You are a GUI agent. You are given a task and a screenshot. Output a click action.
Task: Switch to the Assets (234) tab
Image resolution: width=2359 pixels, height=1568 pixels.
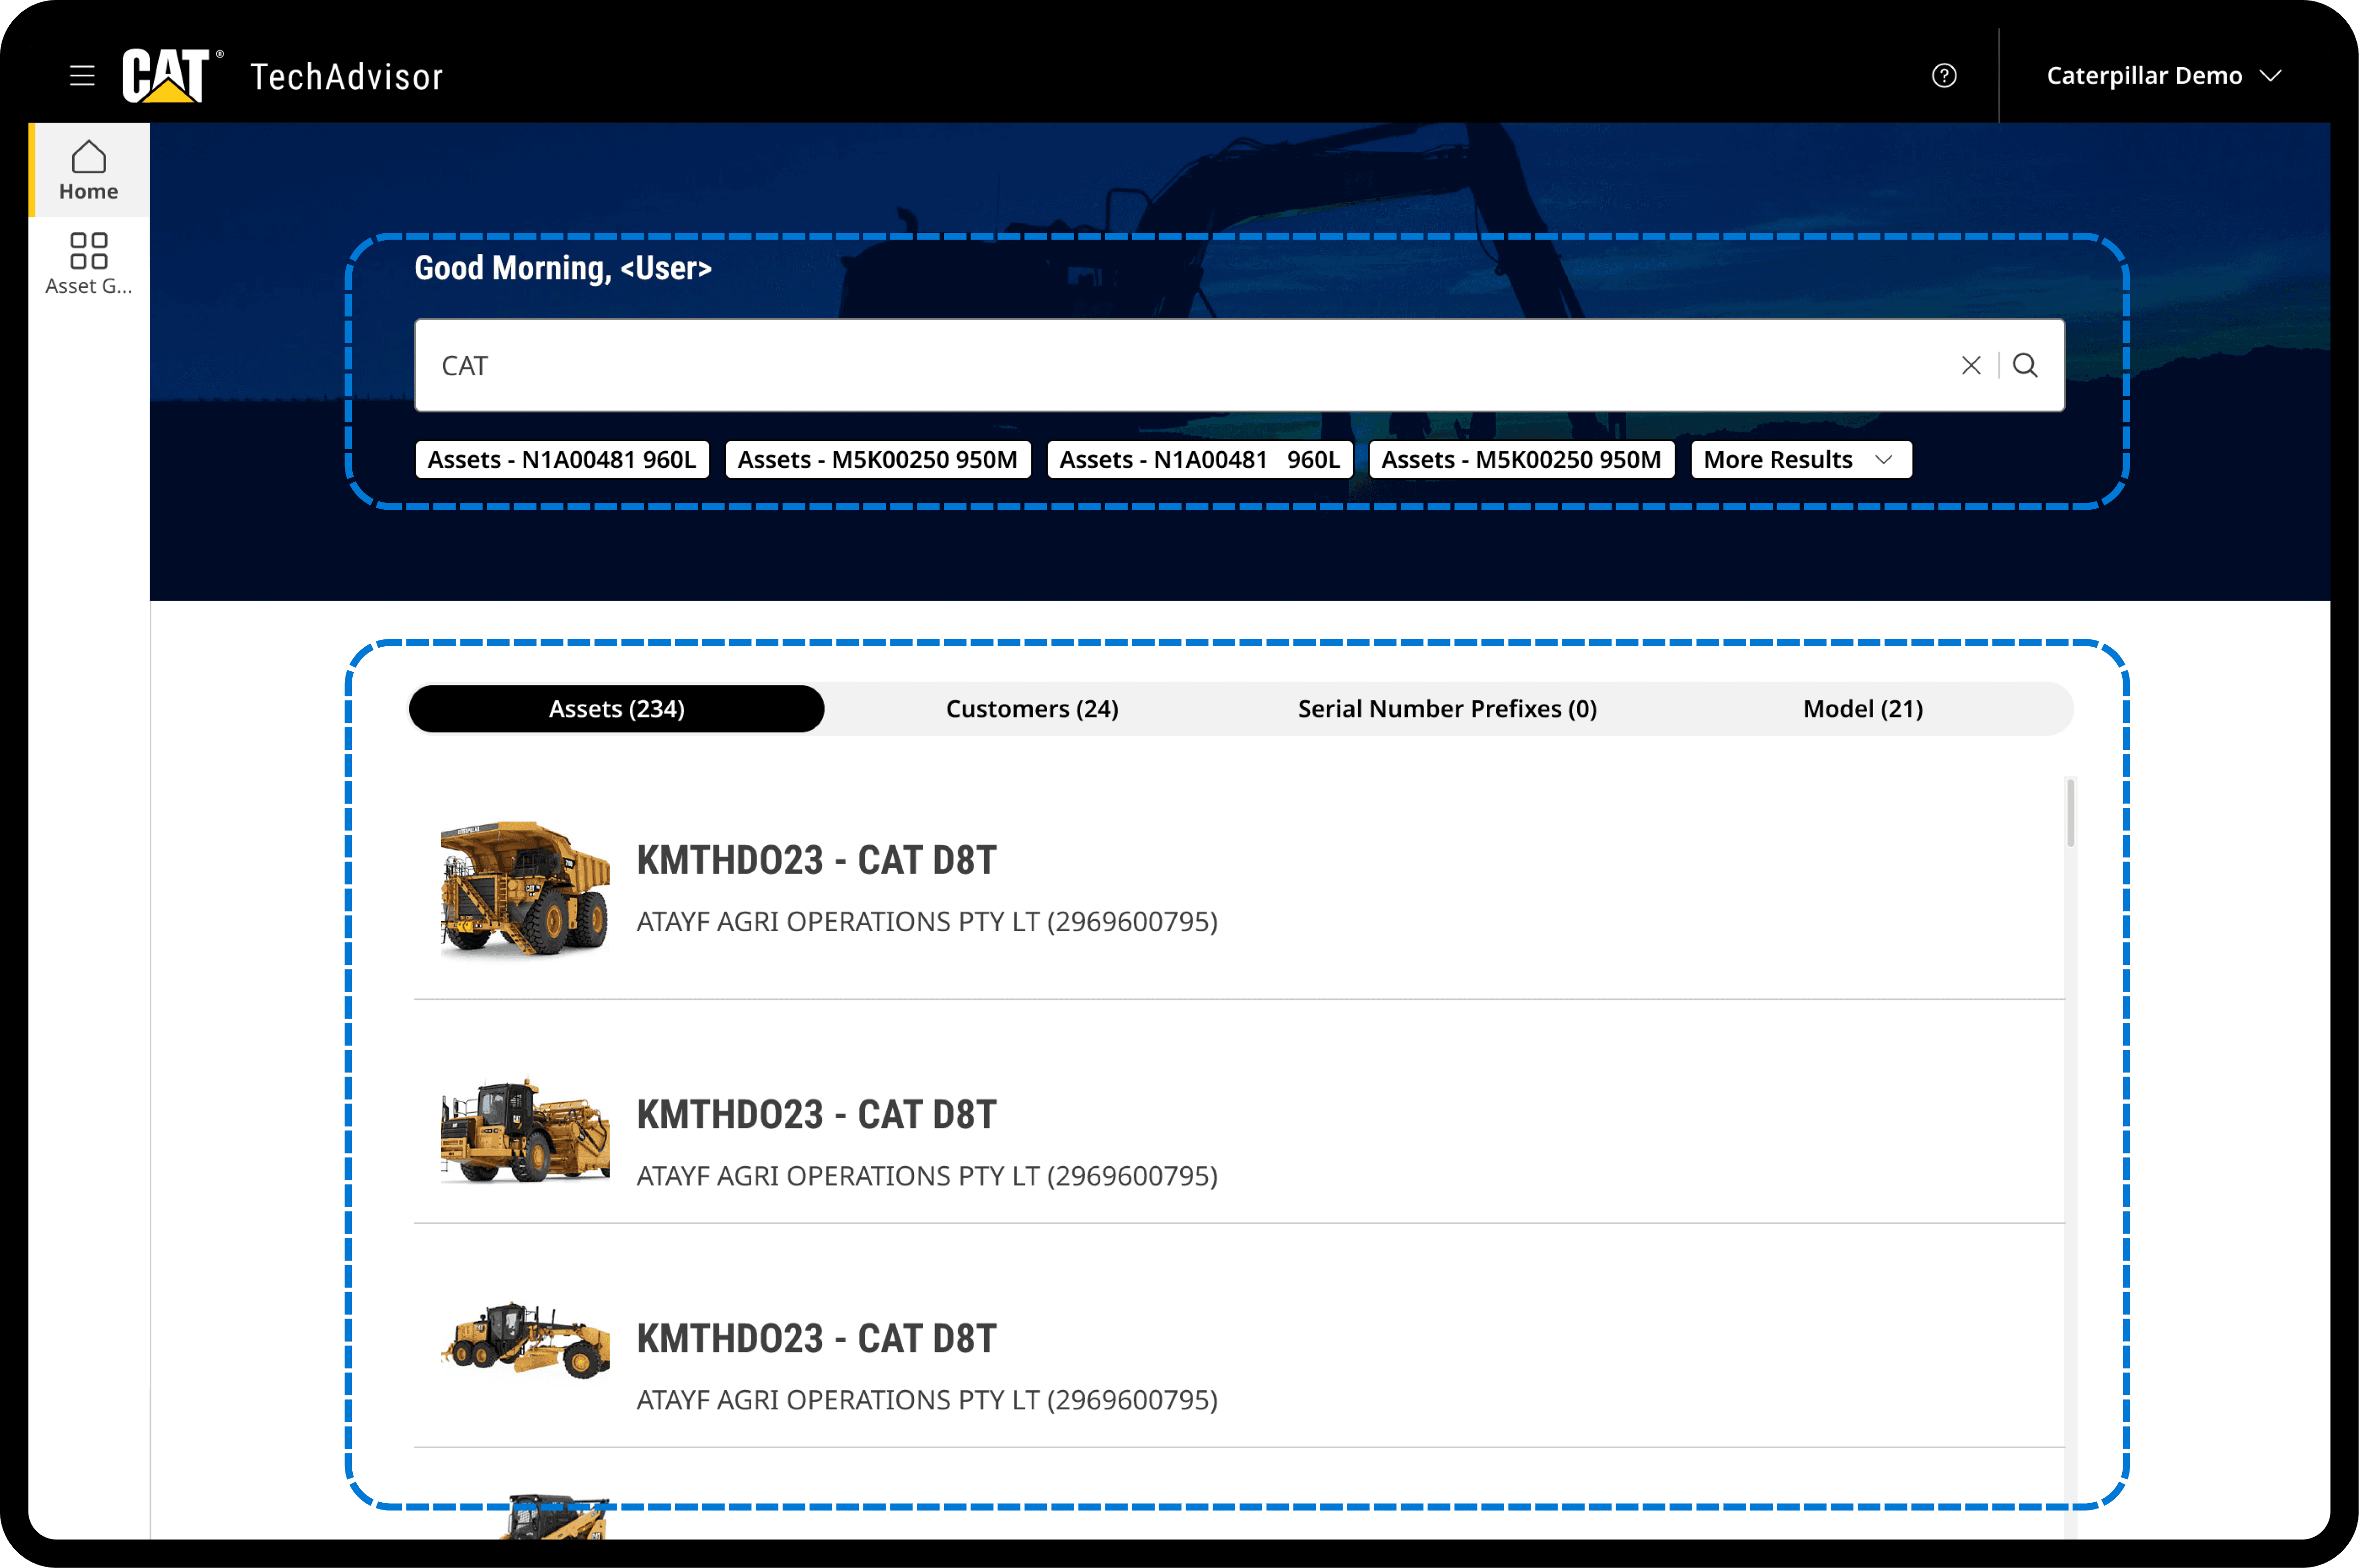pyautogui.click(x=616, y=709)
